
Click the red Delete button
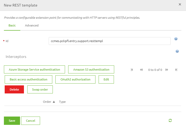click(x=14, y=90)
